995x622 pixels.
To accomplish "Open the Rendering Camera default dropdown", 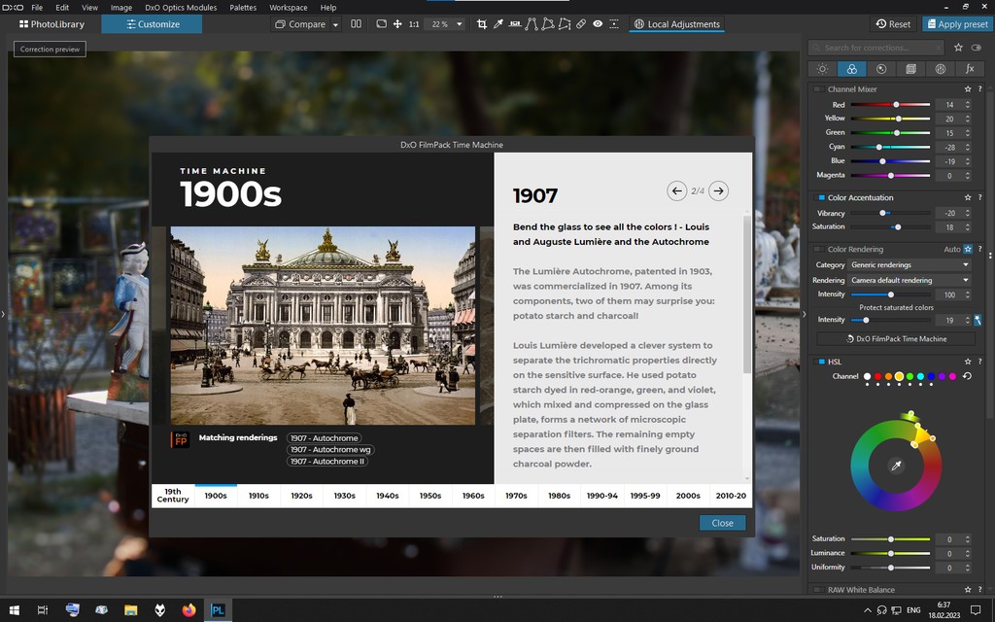I will point(909,280).
